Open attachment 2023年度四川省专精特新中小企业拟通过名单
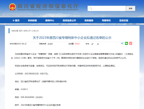 [41, 105]
